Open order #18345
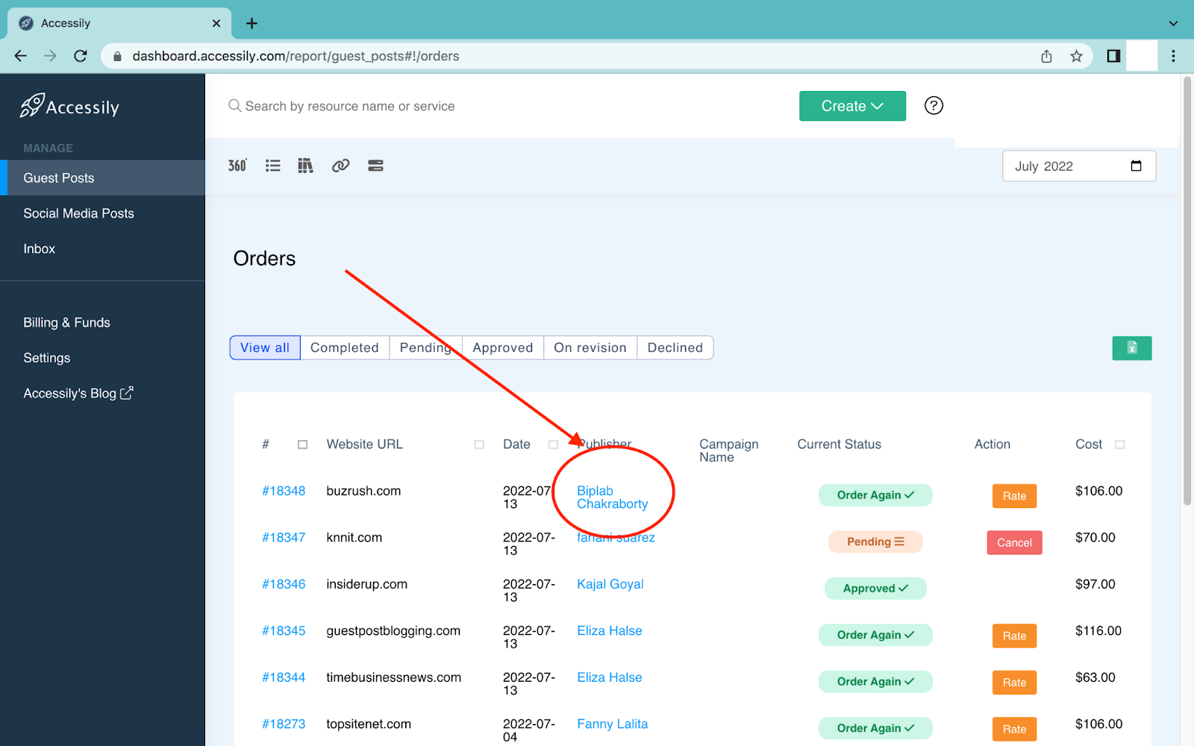 pos(284,630)
